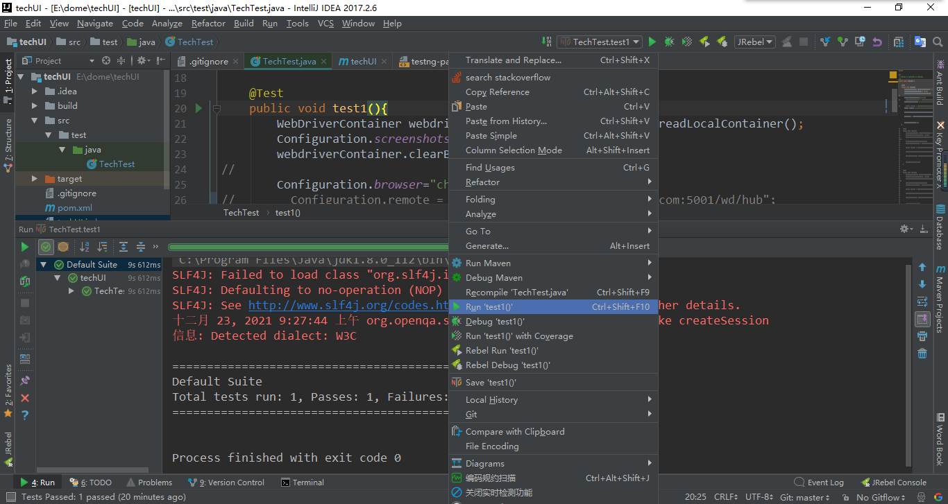Run with Coverage from the main toolbar
This screenshot has width=948, height=504.
tap(687, 42)
